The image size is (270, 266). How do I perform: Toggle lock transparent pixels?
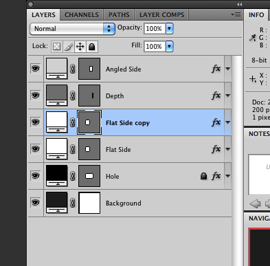56,47
